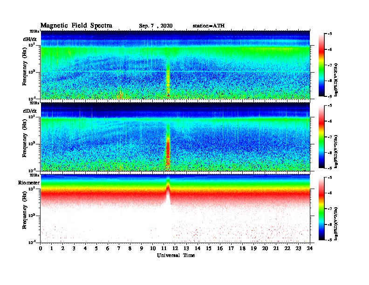Click the '-9' value on dH/dt color scale

(x=330, y=96)
